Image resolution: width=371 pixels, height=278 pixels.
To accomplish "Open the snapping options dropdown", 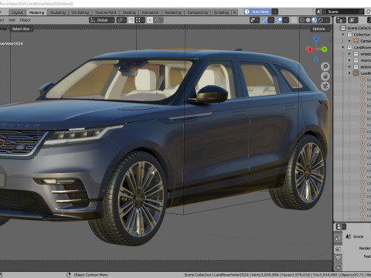I will [x=140, y=20].
